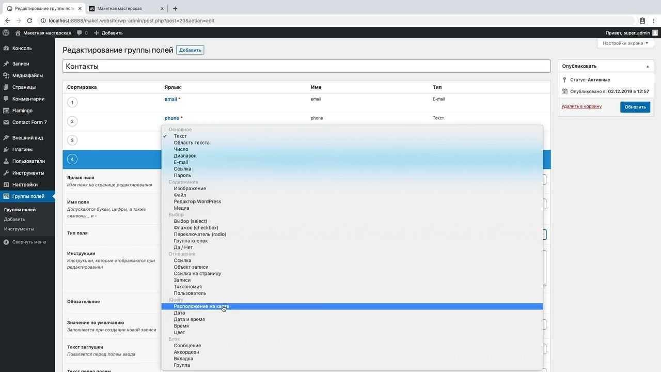
Task: Choose Группа кнопок option
Action: [352, 241]
